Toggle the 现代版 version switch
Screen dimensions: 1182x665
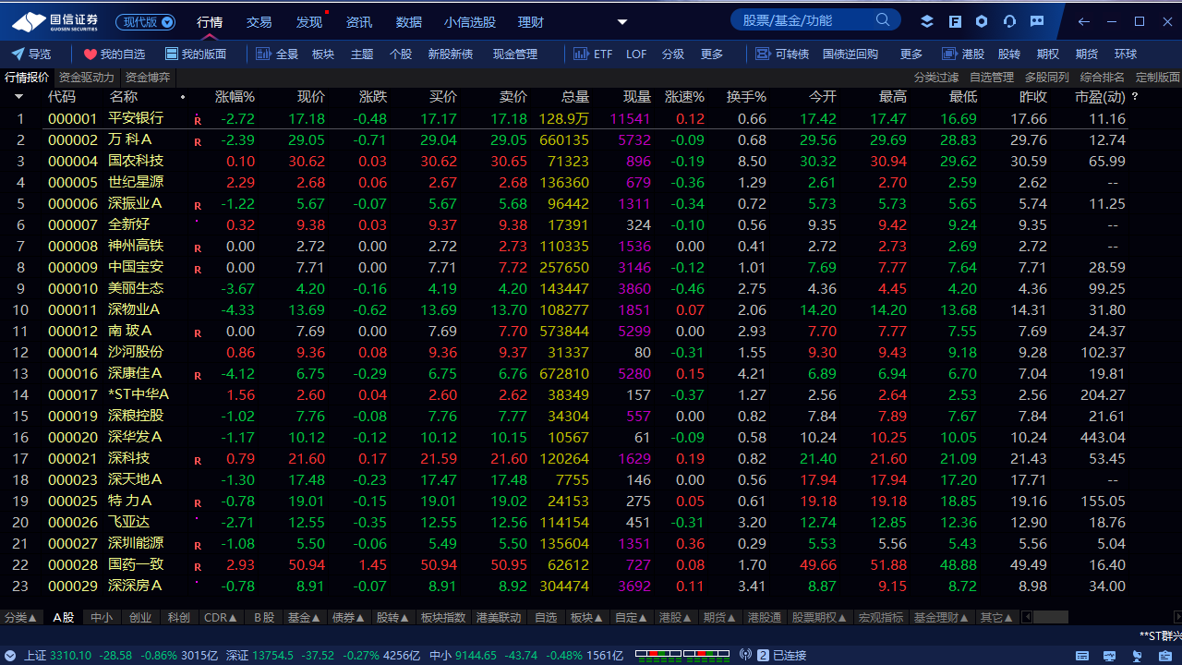click(145, 21)
